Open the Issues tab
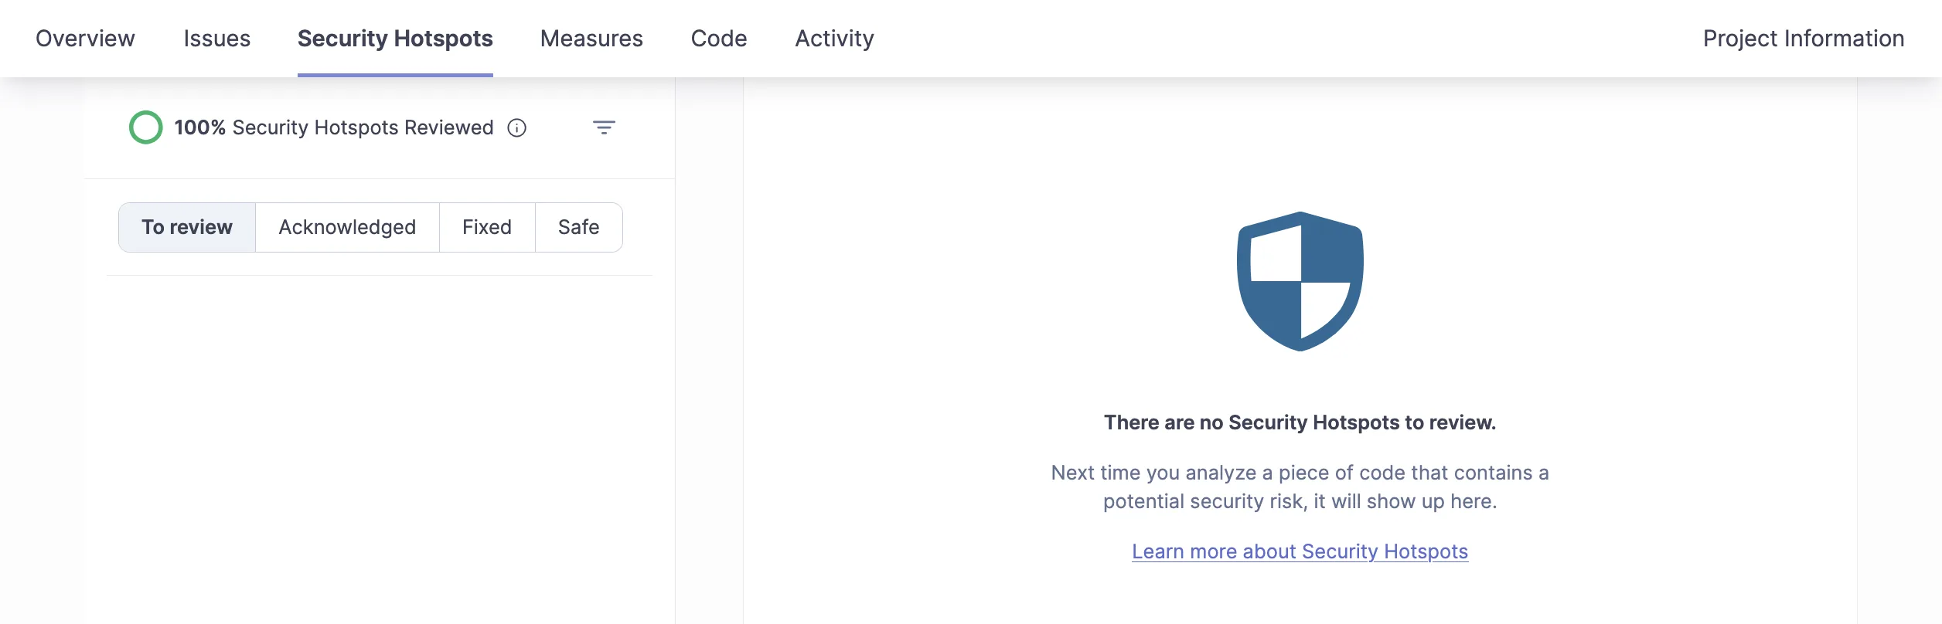1942x624 pixels. (216, 38)
